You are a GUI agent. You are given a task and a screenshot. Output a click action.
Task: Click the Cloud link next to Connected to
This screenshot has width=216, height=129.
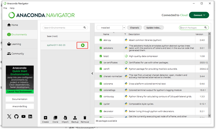tap(184, 15)
